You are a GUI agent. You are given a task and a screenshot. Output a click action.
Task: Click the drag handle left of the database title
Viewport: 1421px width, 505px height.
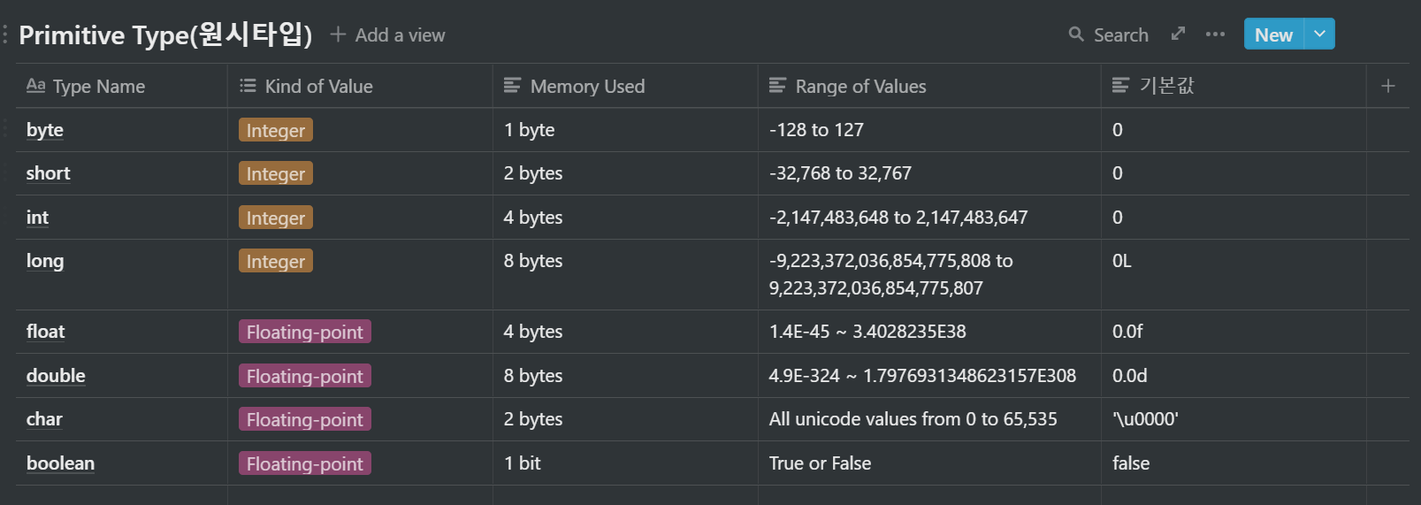pyautogui.click(x=5, y=34)
